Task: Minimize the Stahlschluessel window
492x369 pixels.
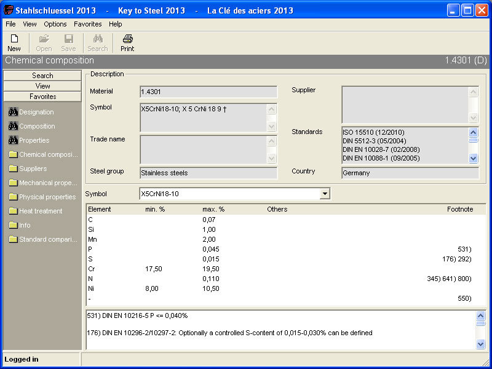Action: [x=453, y=10]
